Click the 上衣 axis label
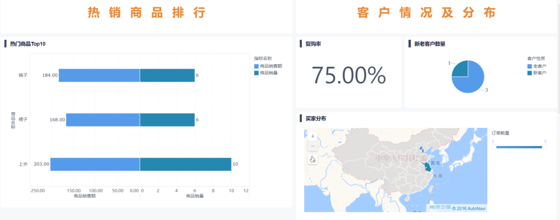The image size is (560, 220). pyautogui.click(x=23, y=164)
